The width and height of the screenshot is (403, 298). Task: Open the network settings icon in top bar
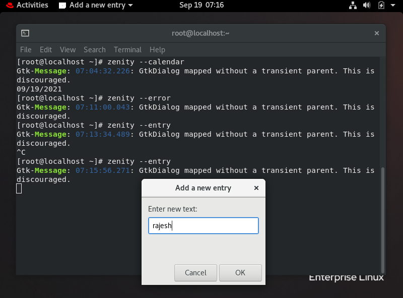click(x=353, y=6)
